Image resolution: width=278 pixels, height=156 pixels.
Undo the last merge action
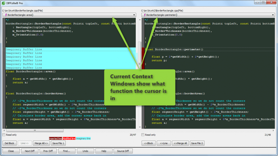pos(85,151)
